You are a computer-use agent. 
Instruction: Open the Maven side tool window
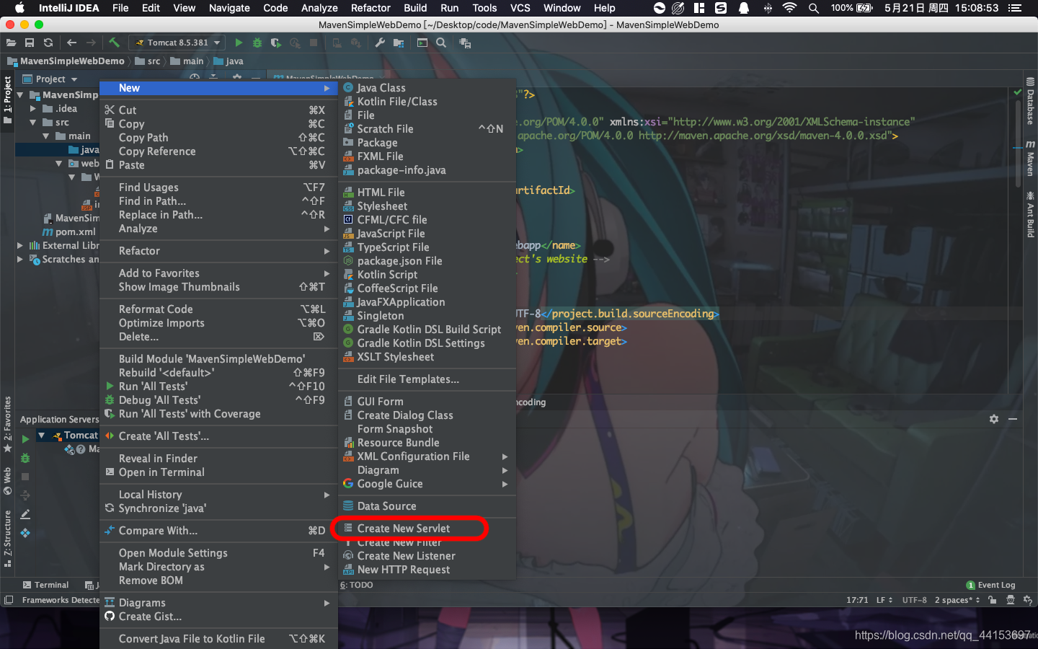point(1030,158)
